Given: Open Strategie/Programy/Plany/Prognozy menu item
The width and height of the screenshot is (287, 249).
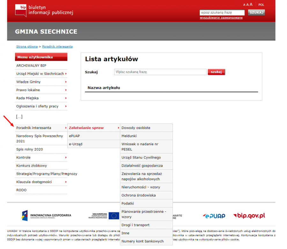Looking at the screenshot, I should coord(47,174).
